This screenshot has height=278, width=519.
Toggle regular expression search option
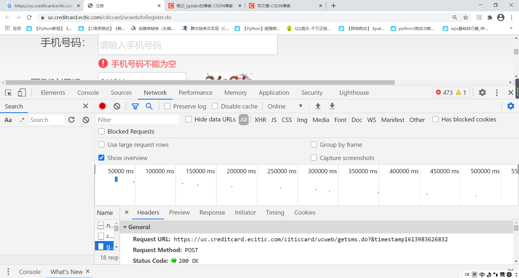22,120
